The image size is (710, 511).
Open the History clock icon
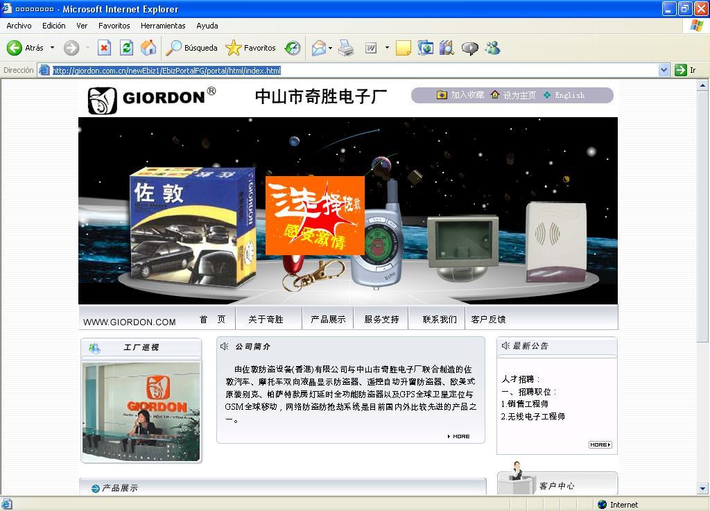point(293,48)
